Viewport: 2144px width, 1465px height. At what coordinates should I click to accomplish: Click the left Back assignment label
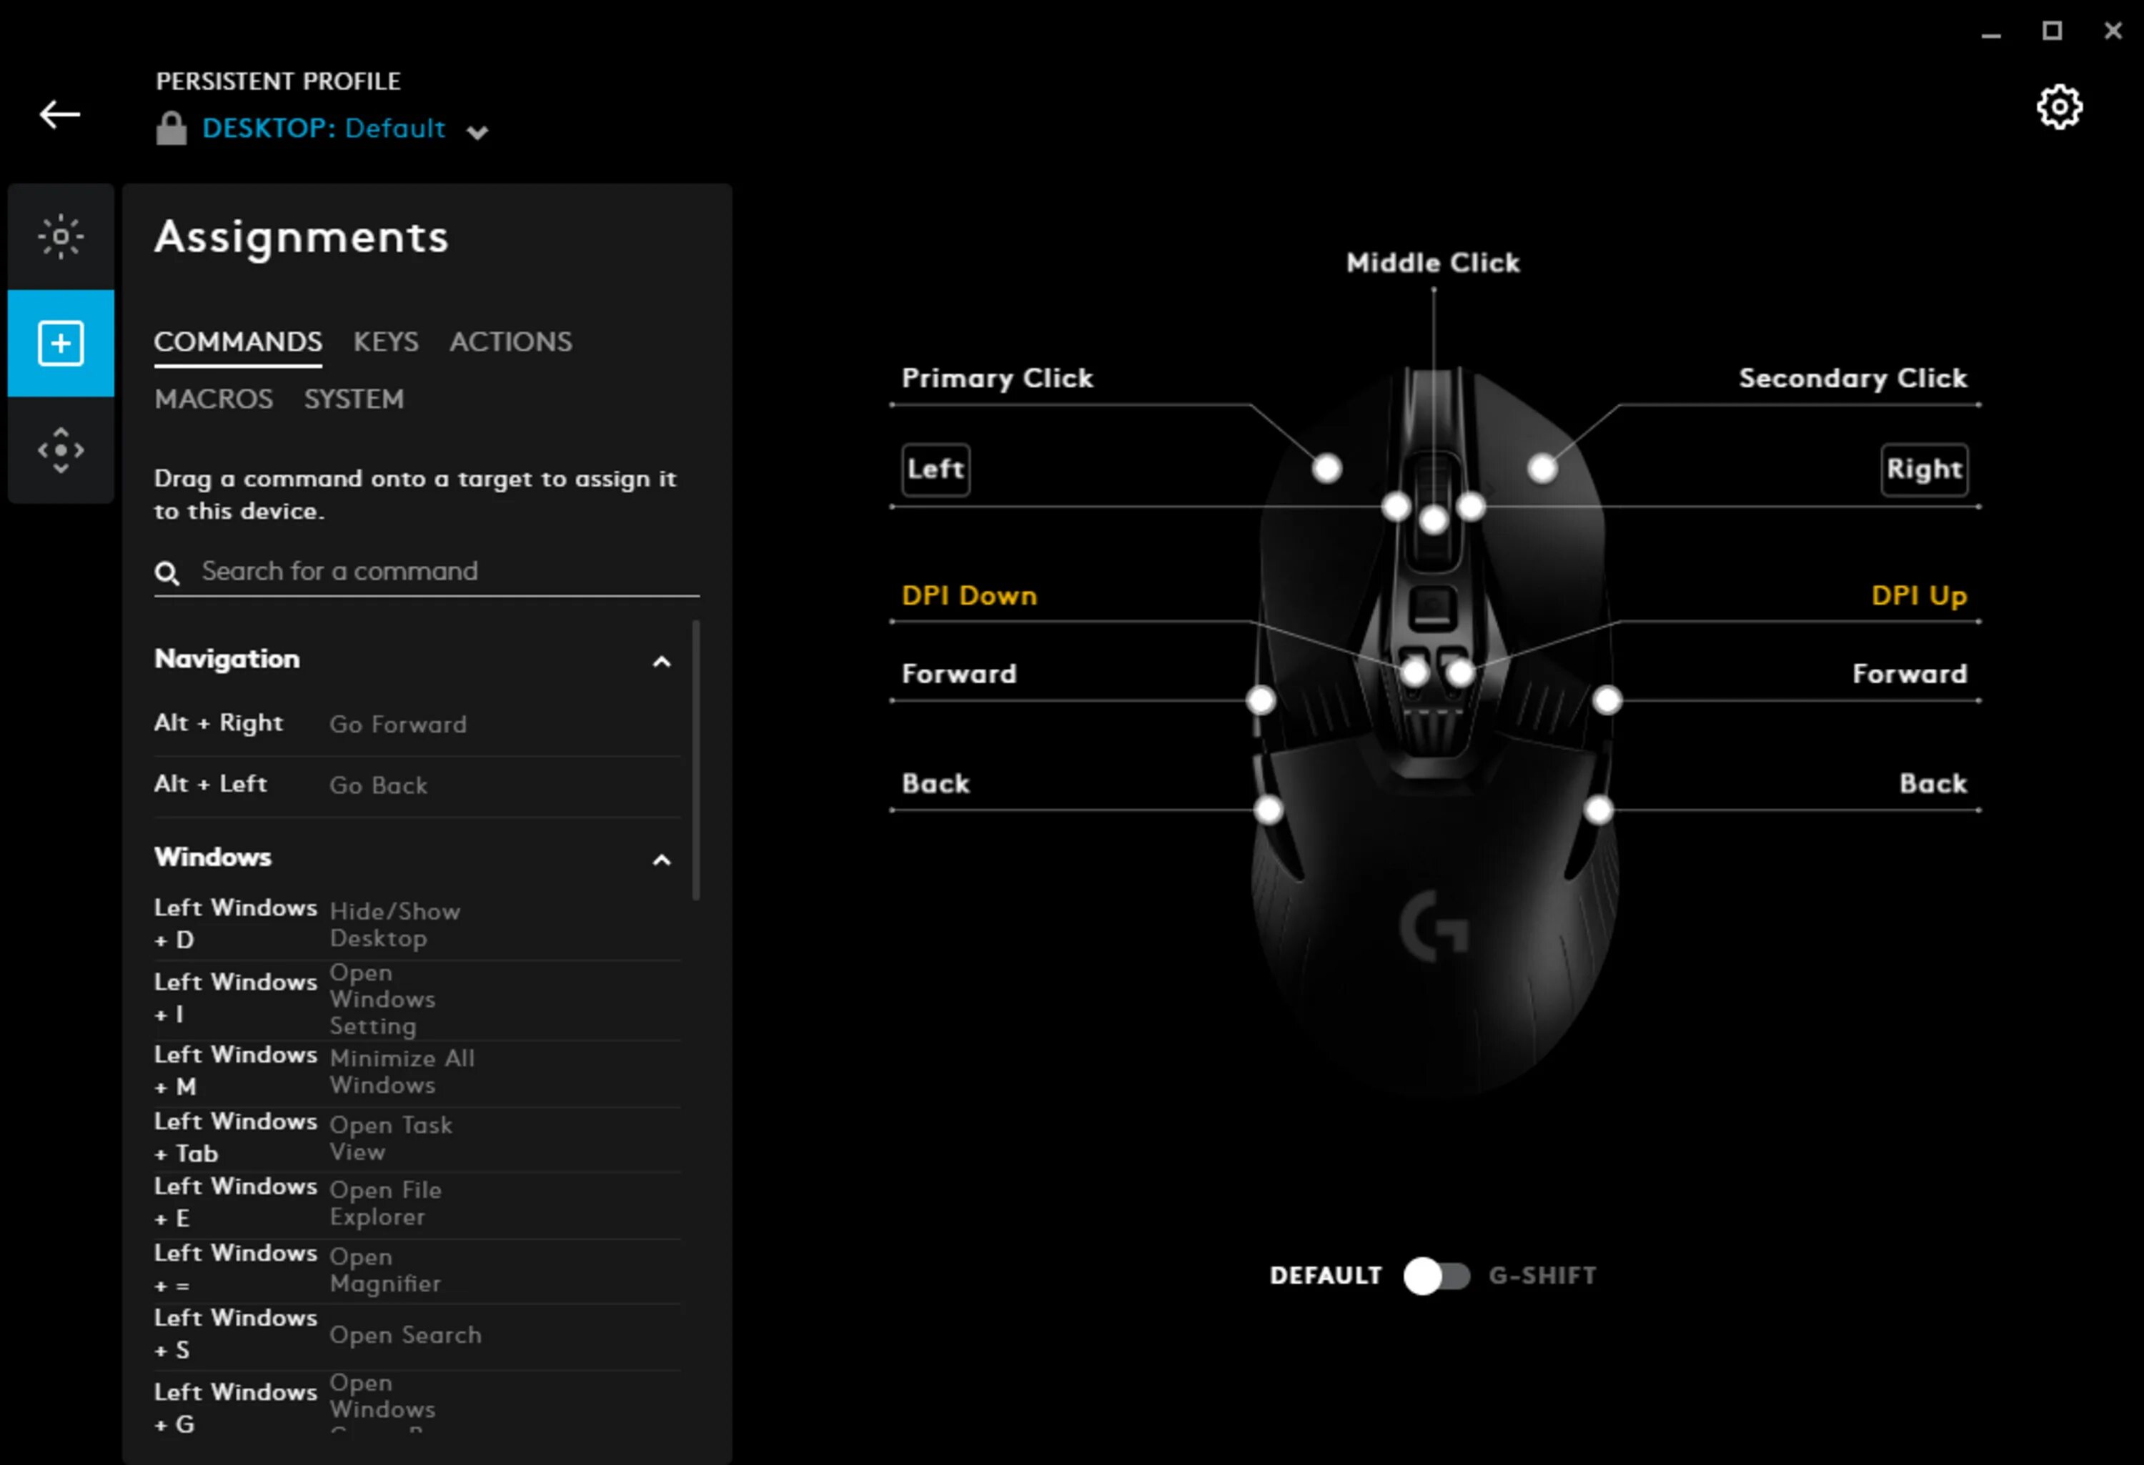click(x=935, y=784)
